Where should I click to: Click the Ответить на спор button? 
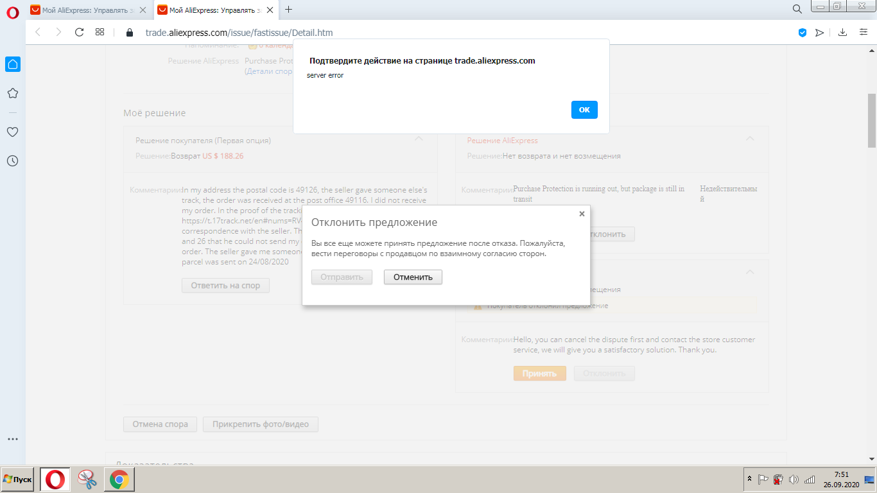coord(225,286)
